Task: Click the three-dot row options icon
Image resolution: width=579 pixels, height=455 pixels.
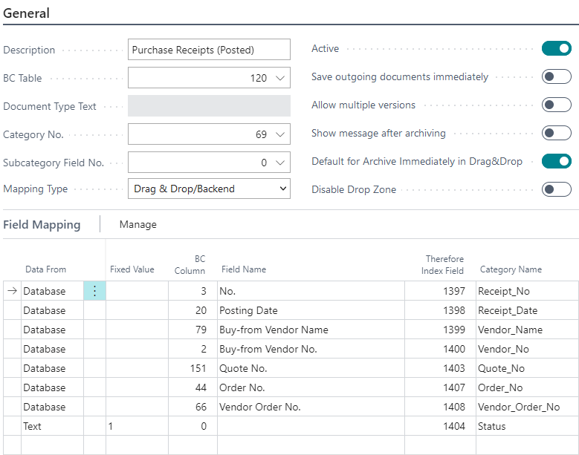Action: pyautogui.click(x=94, y=292)
